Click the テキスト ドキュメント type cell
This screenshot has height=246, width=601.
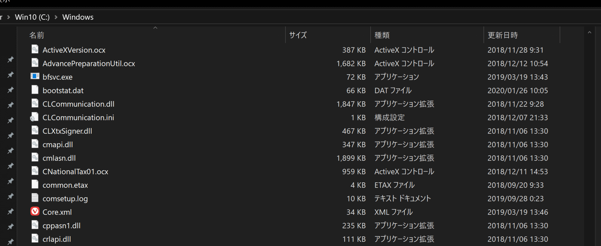[x=403, y=199]
